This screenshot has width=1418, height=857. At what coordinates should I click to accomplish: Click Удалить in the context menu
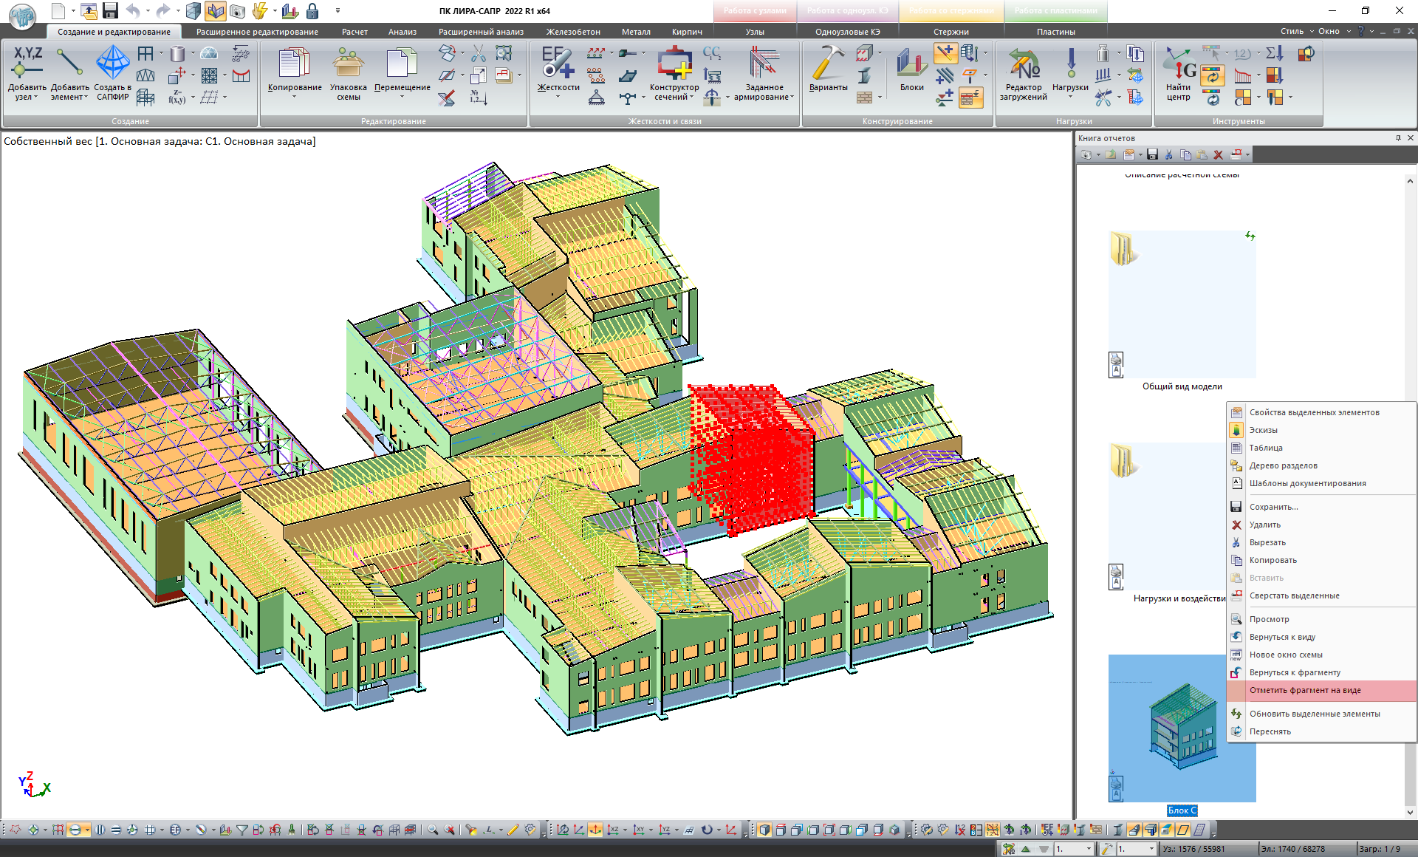[1264, 525]
